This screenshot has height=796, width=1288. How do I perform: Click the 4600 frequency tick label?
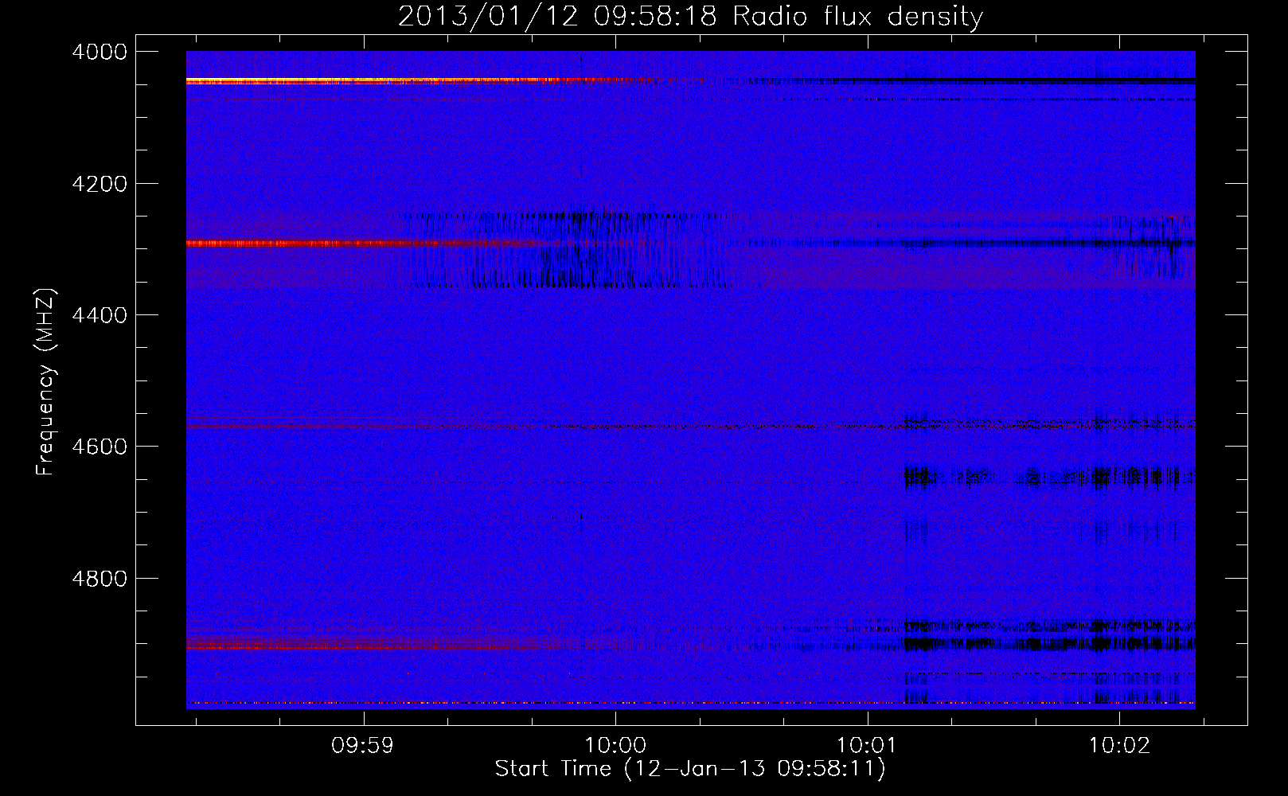coord(100,447)
